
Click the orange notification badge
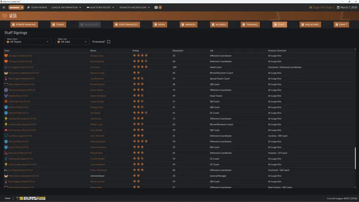[x=160, y=8]
